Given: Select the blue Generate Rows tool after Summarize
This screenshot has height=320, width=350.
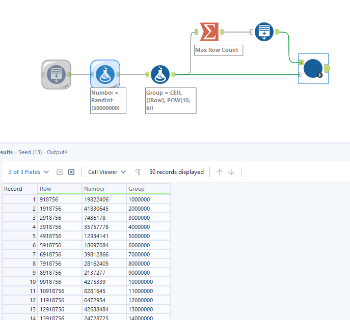Looking at the screenshot, I should (x=264, y=32).
